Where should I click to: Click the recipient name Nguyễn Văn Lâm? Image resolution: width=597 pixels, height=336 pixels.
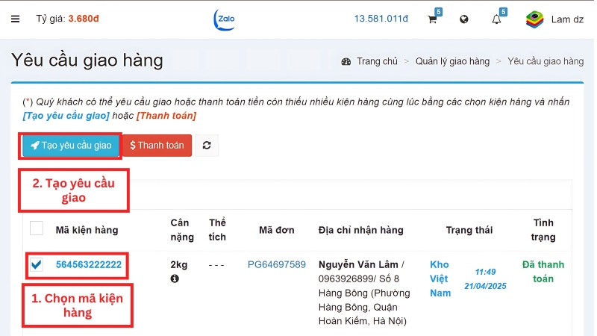(x=358, y=264)
